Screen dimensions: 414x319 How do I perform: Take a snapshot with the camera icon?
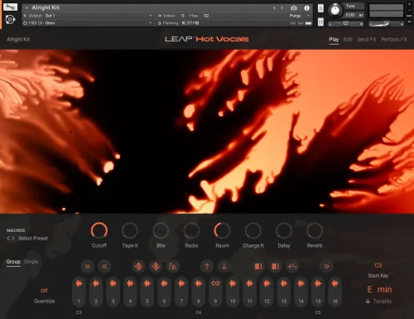[294, 8]
